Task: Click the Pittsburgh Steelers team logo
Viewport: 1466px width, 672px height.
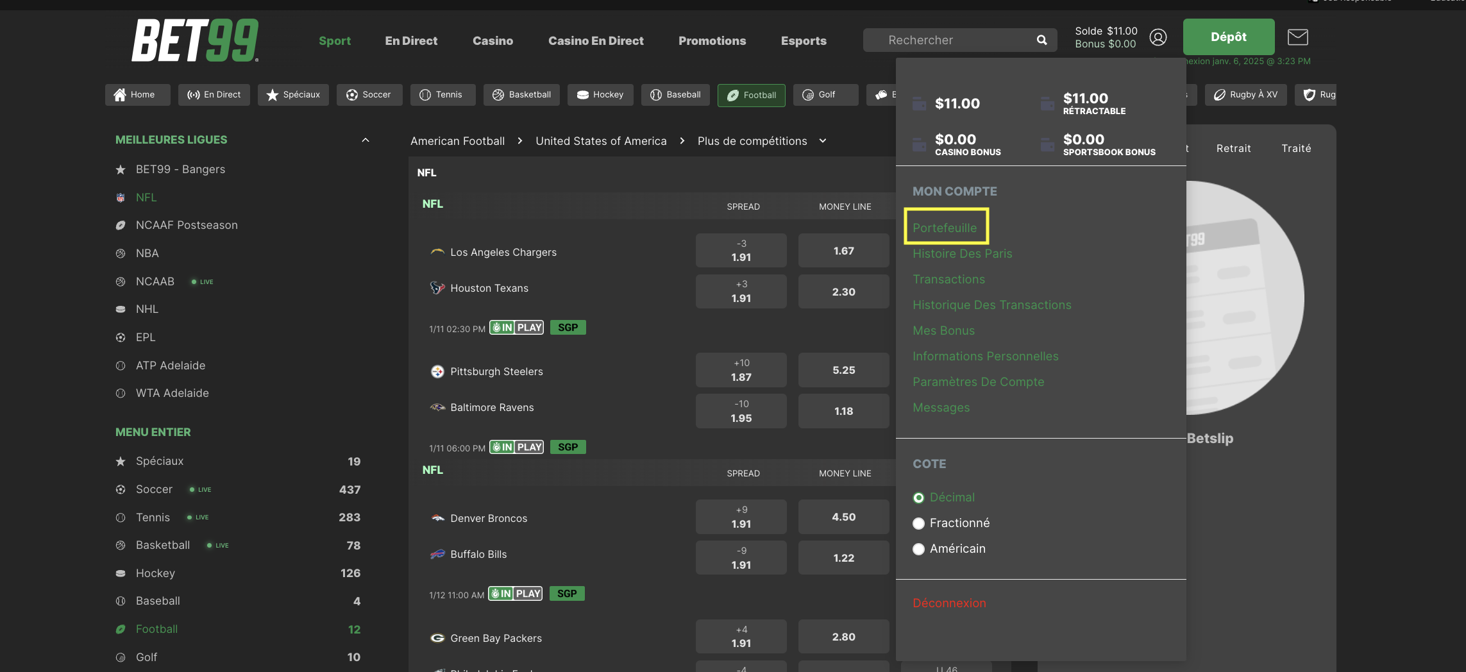Action: (x=437, y=371)
